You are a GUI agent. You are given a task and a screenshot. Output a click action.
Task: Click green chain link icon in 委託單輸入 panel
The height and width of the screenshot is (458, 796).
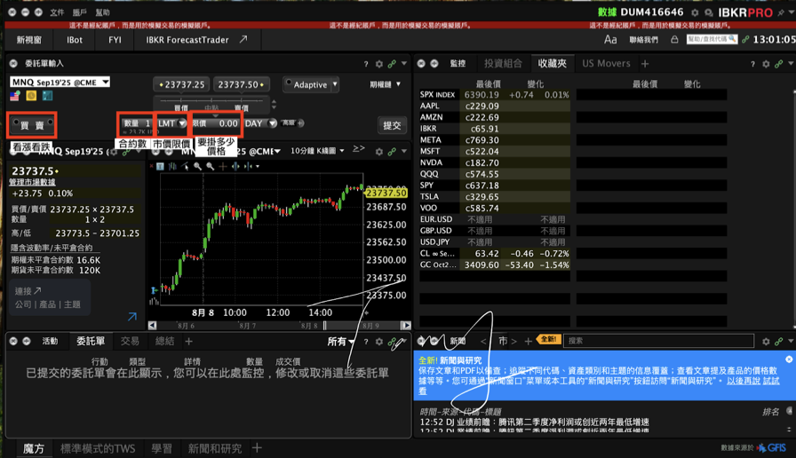392,64
